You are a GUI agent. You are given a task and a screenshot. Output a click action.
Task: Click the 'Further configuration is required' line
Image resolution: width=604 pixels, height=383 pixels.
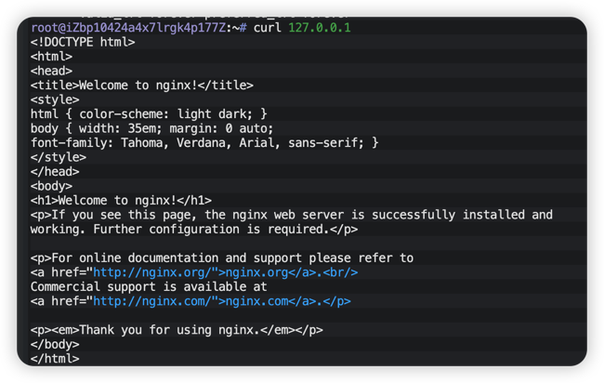193,229
